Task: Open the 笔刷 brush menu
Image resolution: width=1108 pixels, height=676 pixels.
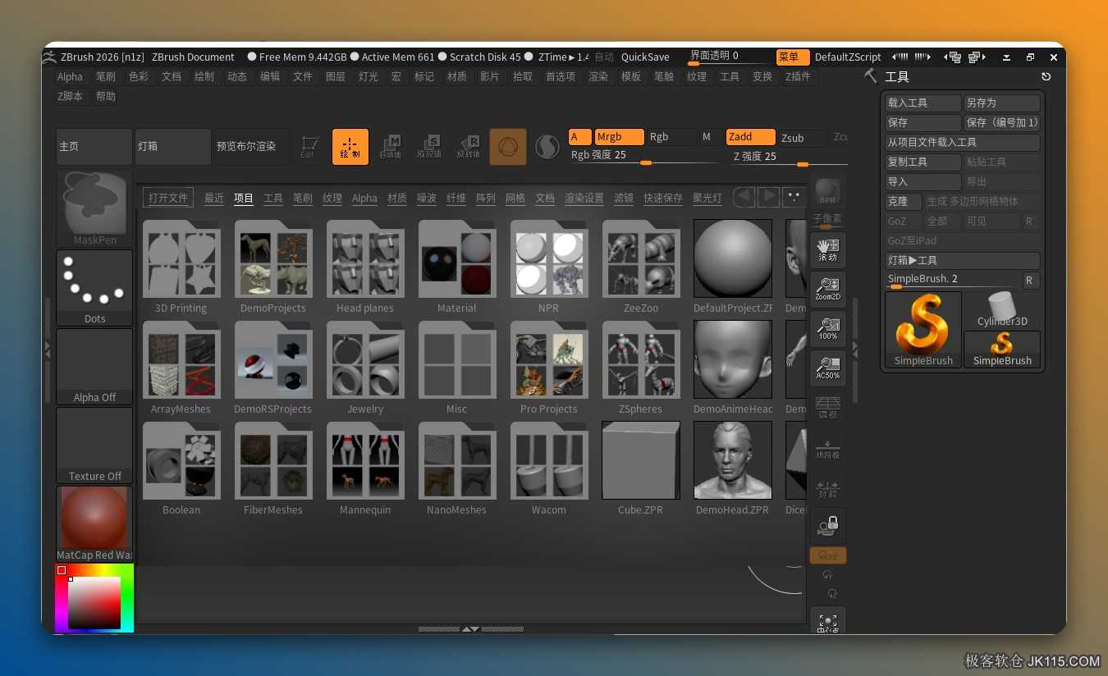Action: pos(106,76)
